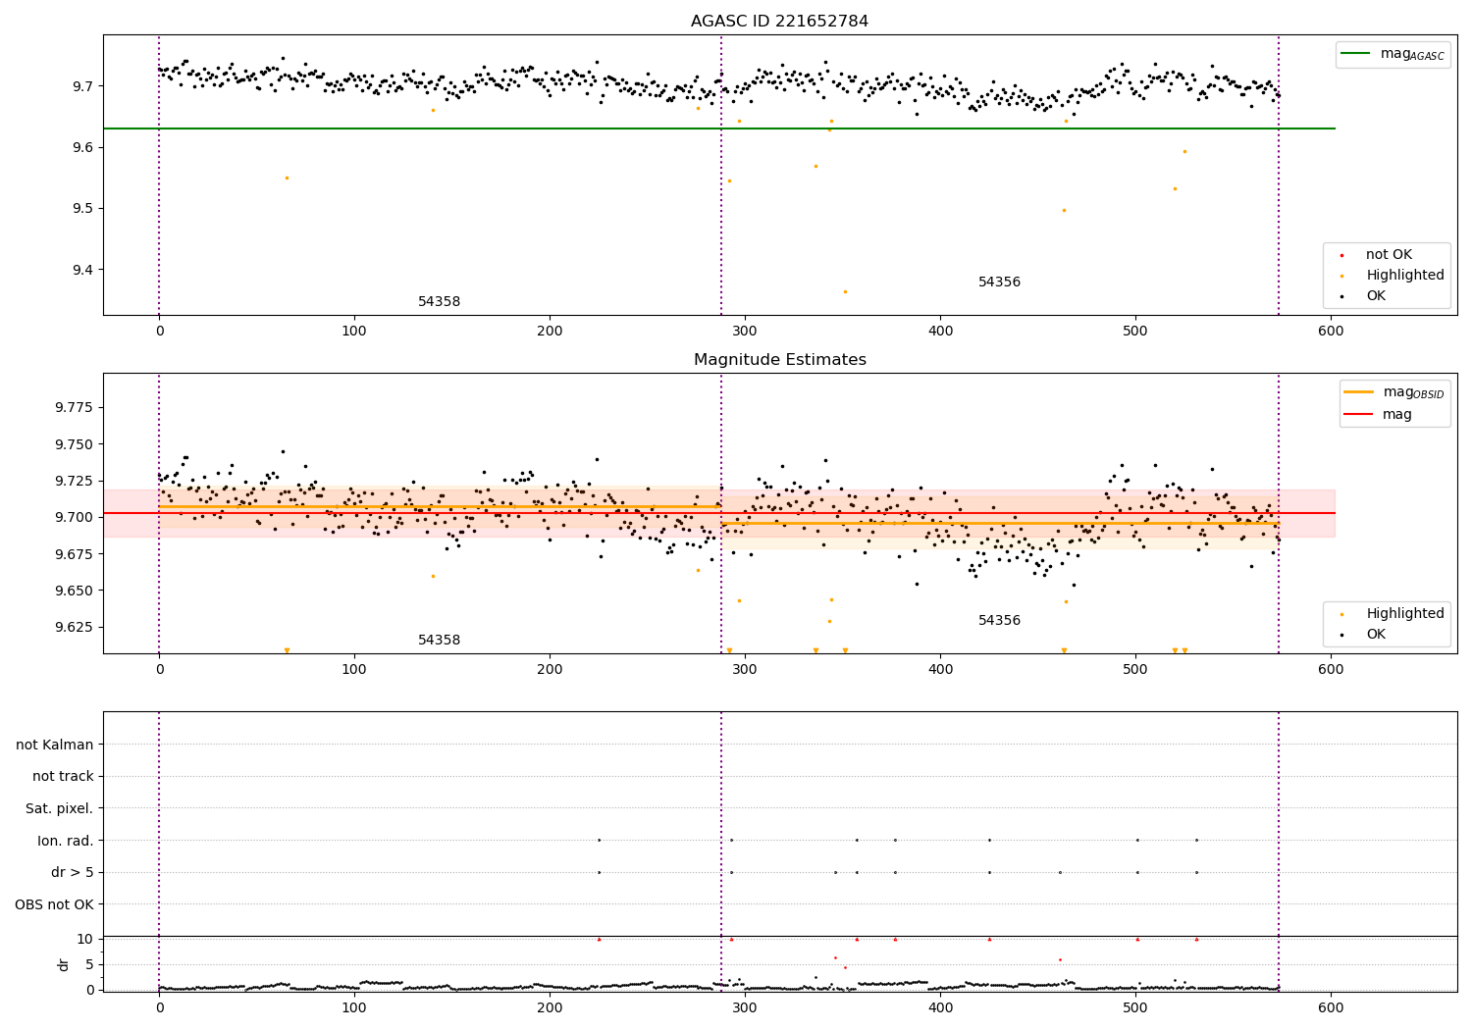
Task: Click the 'dr > 5' axis label
Action: pyautogui.click(x=73, y=872)
